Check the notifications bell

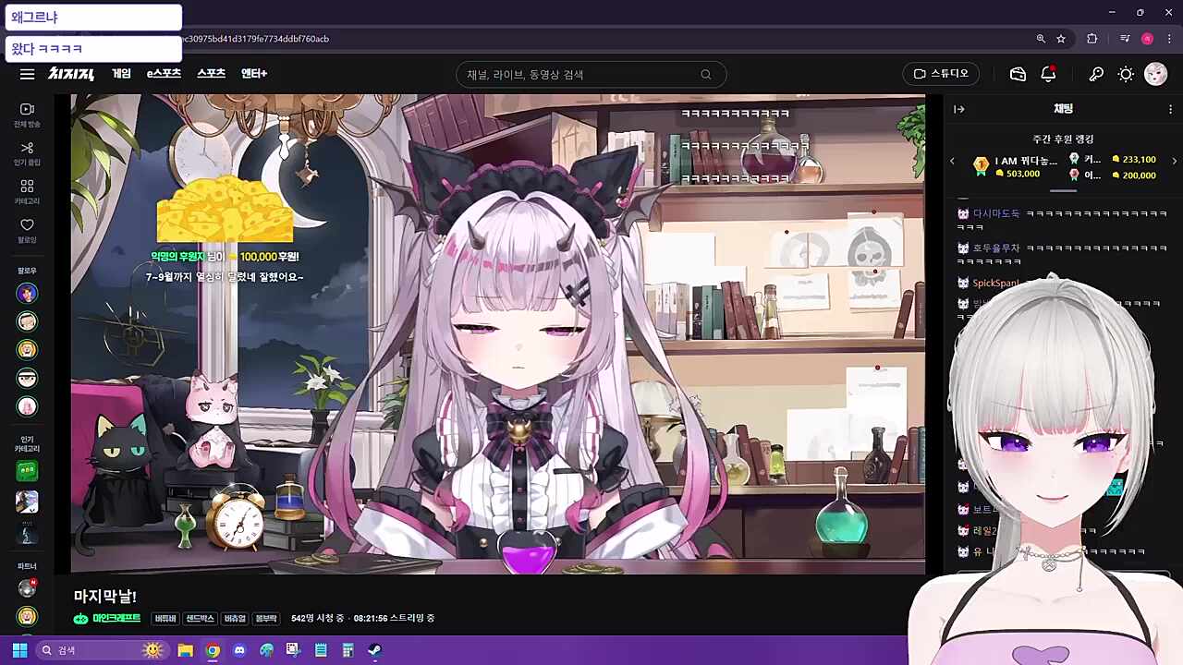1048,74
